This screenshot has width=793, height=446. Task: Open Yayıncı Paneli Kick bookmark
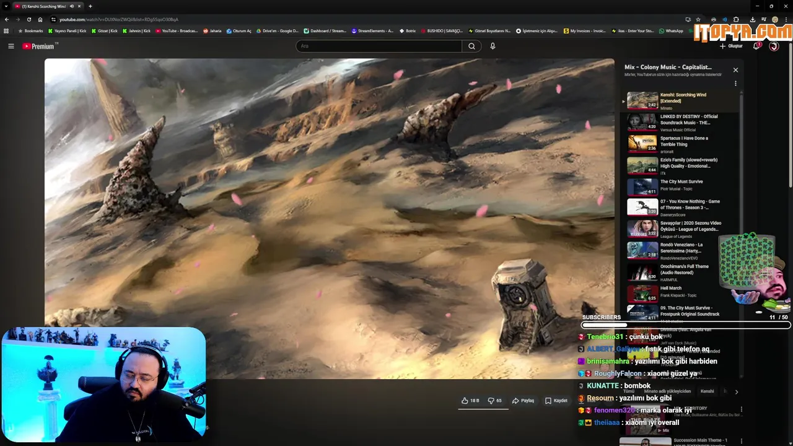pos(68,30)
